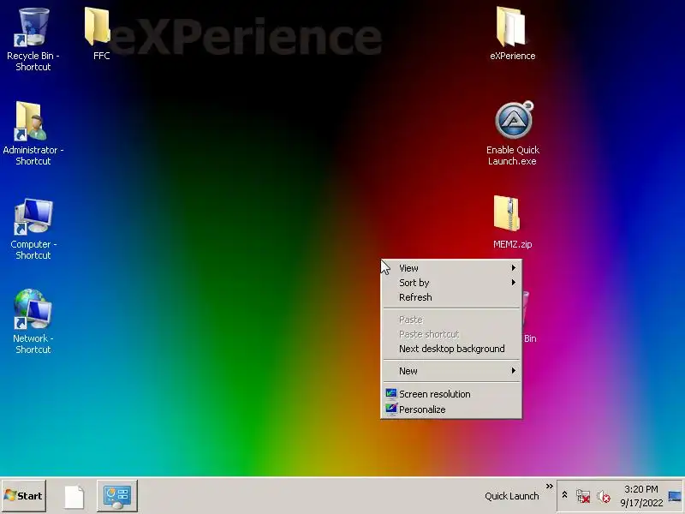Choose Personalize from context menu

(451, 409)
